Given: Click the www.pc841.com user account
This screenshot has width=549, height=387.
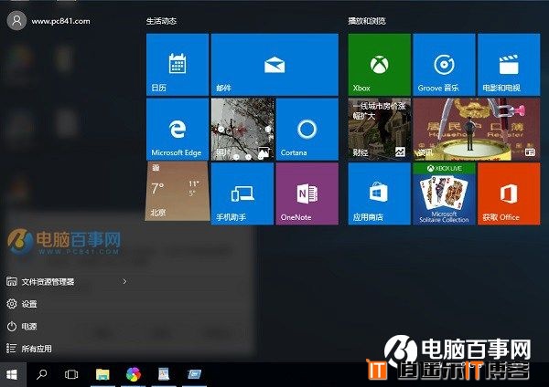Looking at the screenshot, I should pyautogui.click(x=48, y=21).
